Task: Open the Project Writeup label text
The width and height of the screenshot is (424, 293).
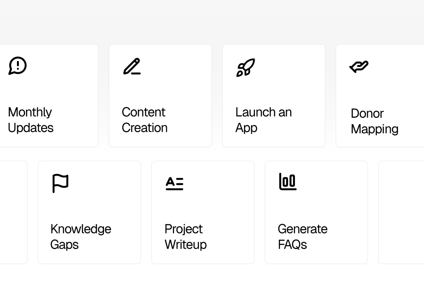Action: pos(185,237)
